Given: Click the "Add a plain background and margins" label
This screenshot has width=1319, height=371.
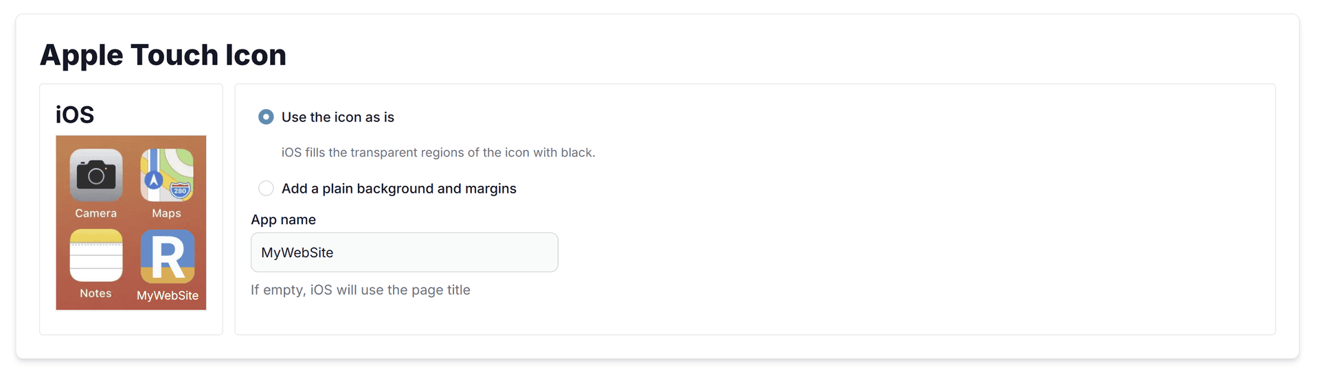Looking at the screenshot, I should pos(398,189).
